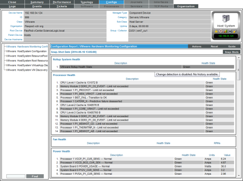The image size is (243, 181).
Task: Open the Software tab
Action: coord(87,6)
